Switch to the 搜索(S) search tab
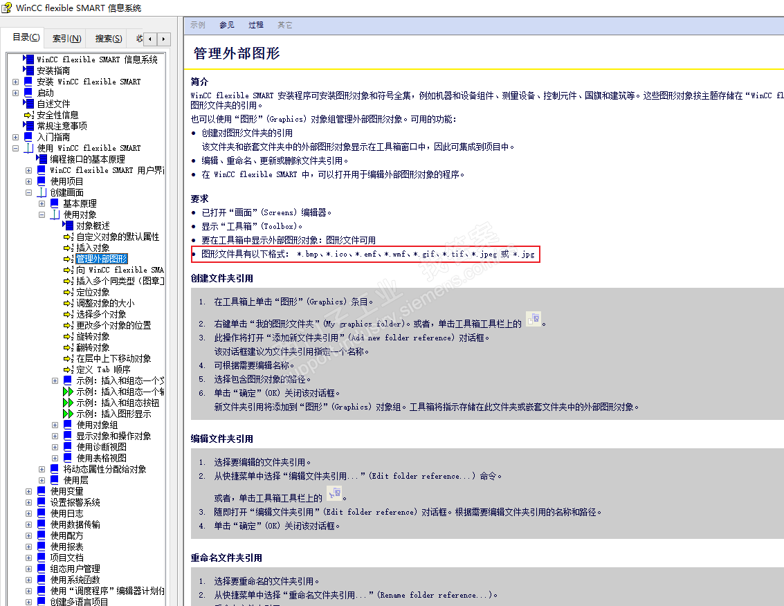 click(109, 39)
